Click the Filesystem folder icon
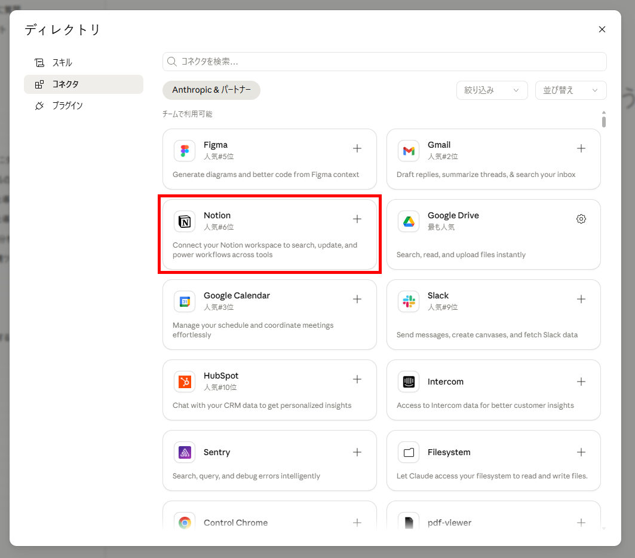Screen dimensions: 635x558 [x=409, y=453]
